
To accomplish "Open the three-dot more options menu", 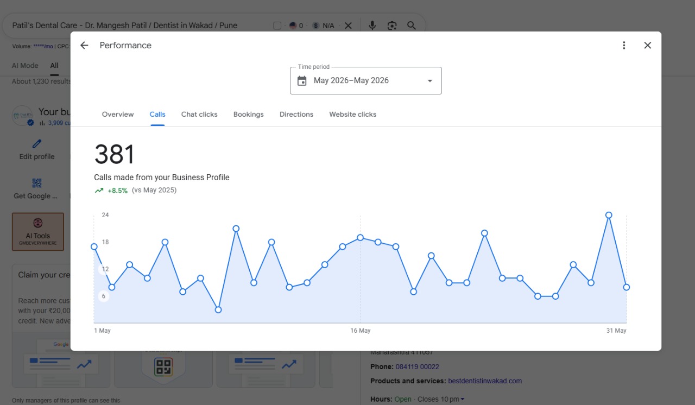I will pyautogui.click(x=624, y=46).
